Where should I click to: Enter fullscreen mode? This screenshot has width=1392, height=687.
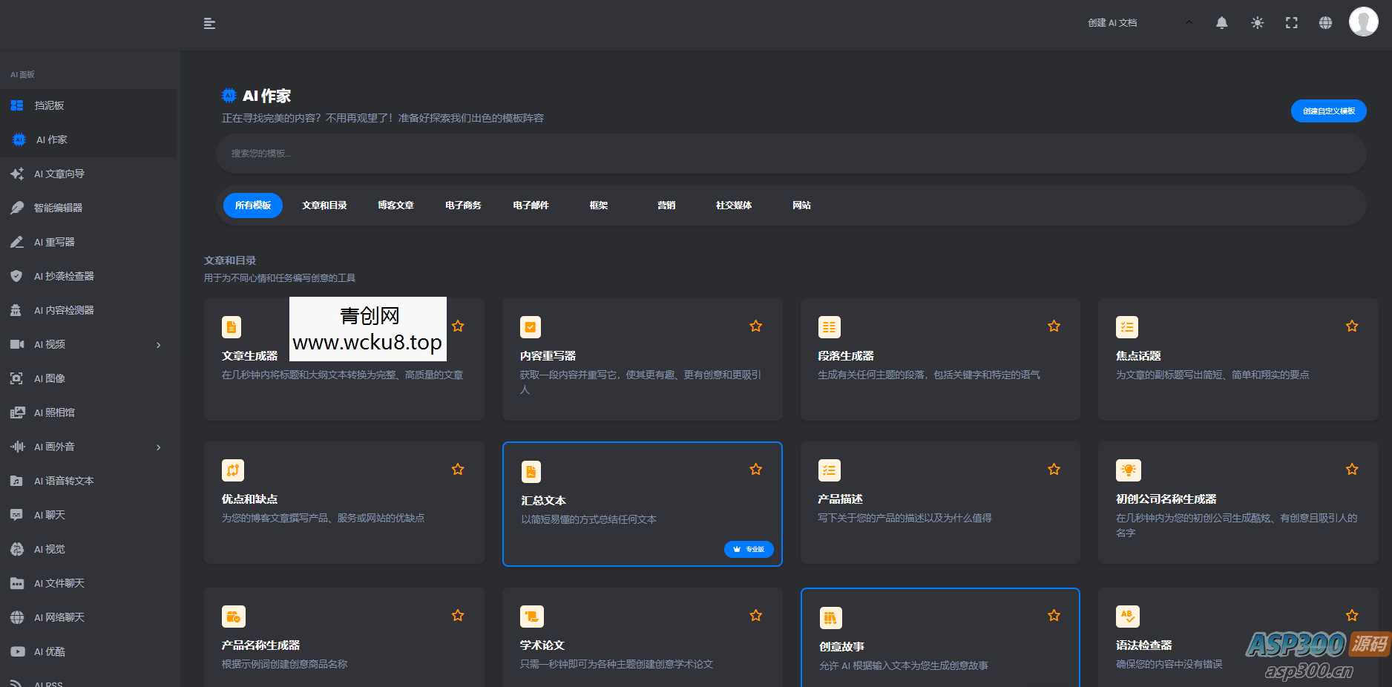(x=1291, y=23)
